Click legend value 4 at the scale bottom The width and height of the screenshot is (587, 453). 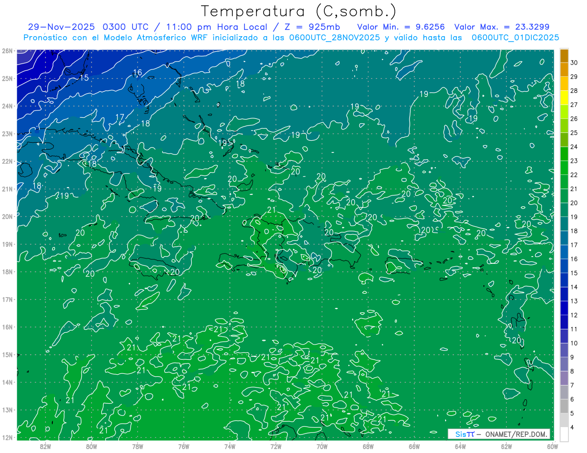click(573, 428)
